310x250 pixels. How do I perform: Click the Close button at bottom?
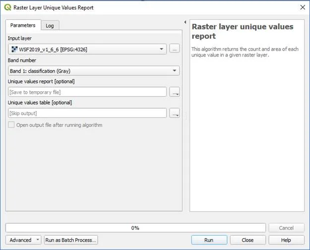coord(248,240)
